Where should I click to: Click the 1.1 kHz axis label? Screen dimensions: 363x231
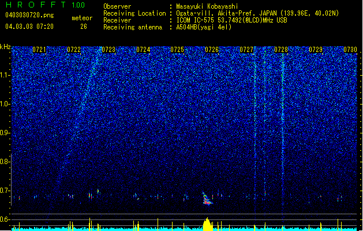pos(5,75)
